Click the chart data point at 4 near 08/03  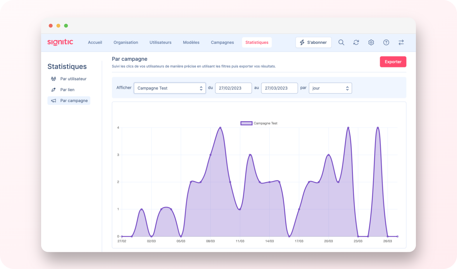220,128
